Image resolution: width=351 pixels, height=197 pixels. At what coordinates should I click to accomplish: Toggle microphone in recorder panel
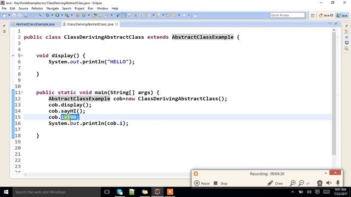pos(338,183)
